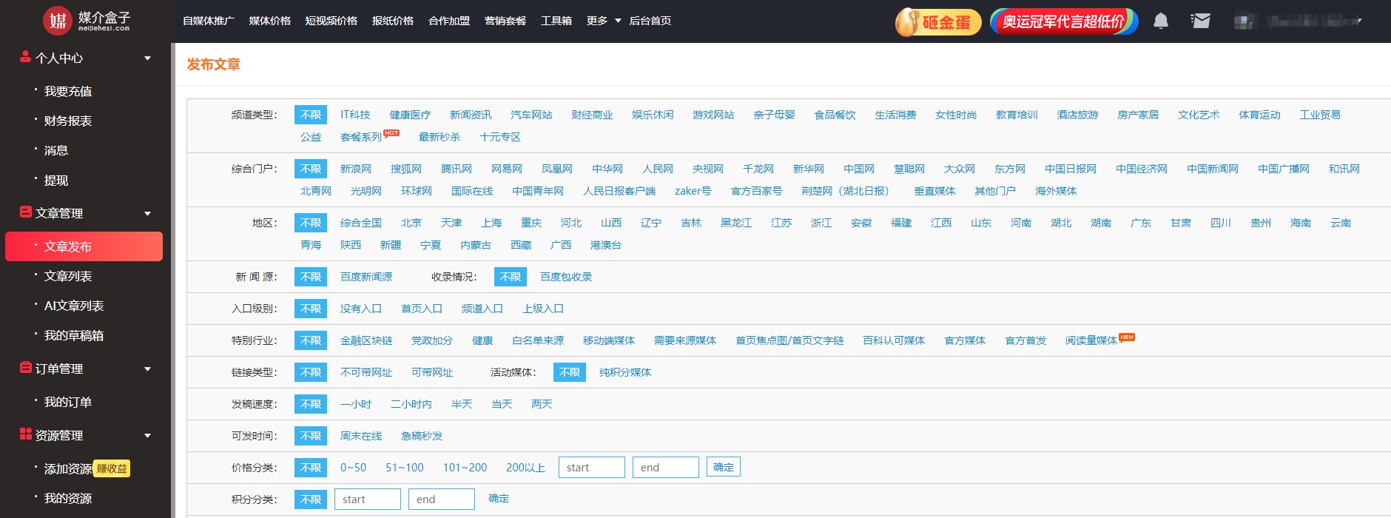Select 不限 for 入口级别
This screenshot has width=1391, height=518.
311,309
